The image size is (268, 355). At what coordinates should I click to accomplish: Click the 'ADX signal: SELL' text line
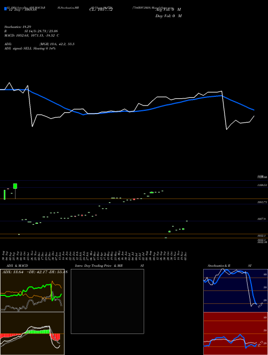tap(30, 48)
